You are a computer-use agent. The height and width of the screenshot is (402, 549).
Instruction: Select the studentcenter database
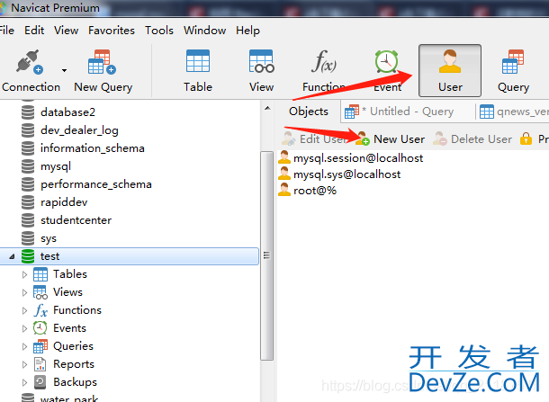point(76,220)
